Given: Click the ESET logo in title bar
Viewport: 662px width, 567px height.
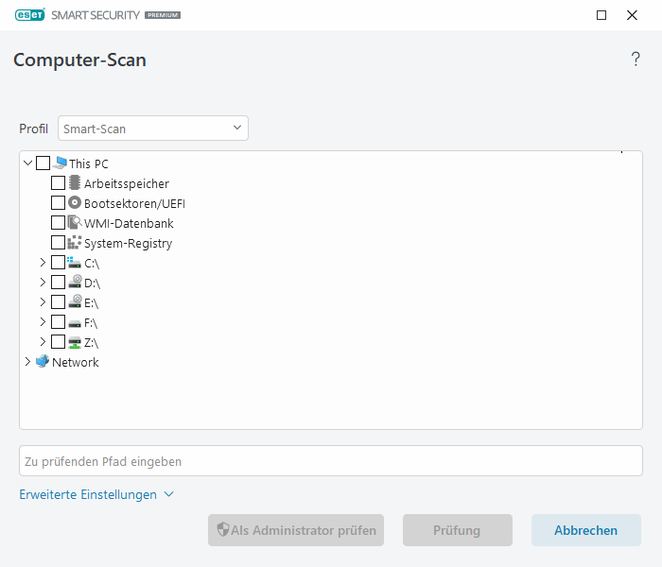Looking at the screenshot, I should (x=30, y=15).
